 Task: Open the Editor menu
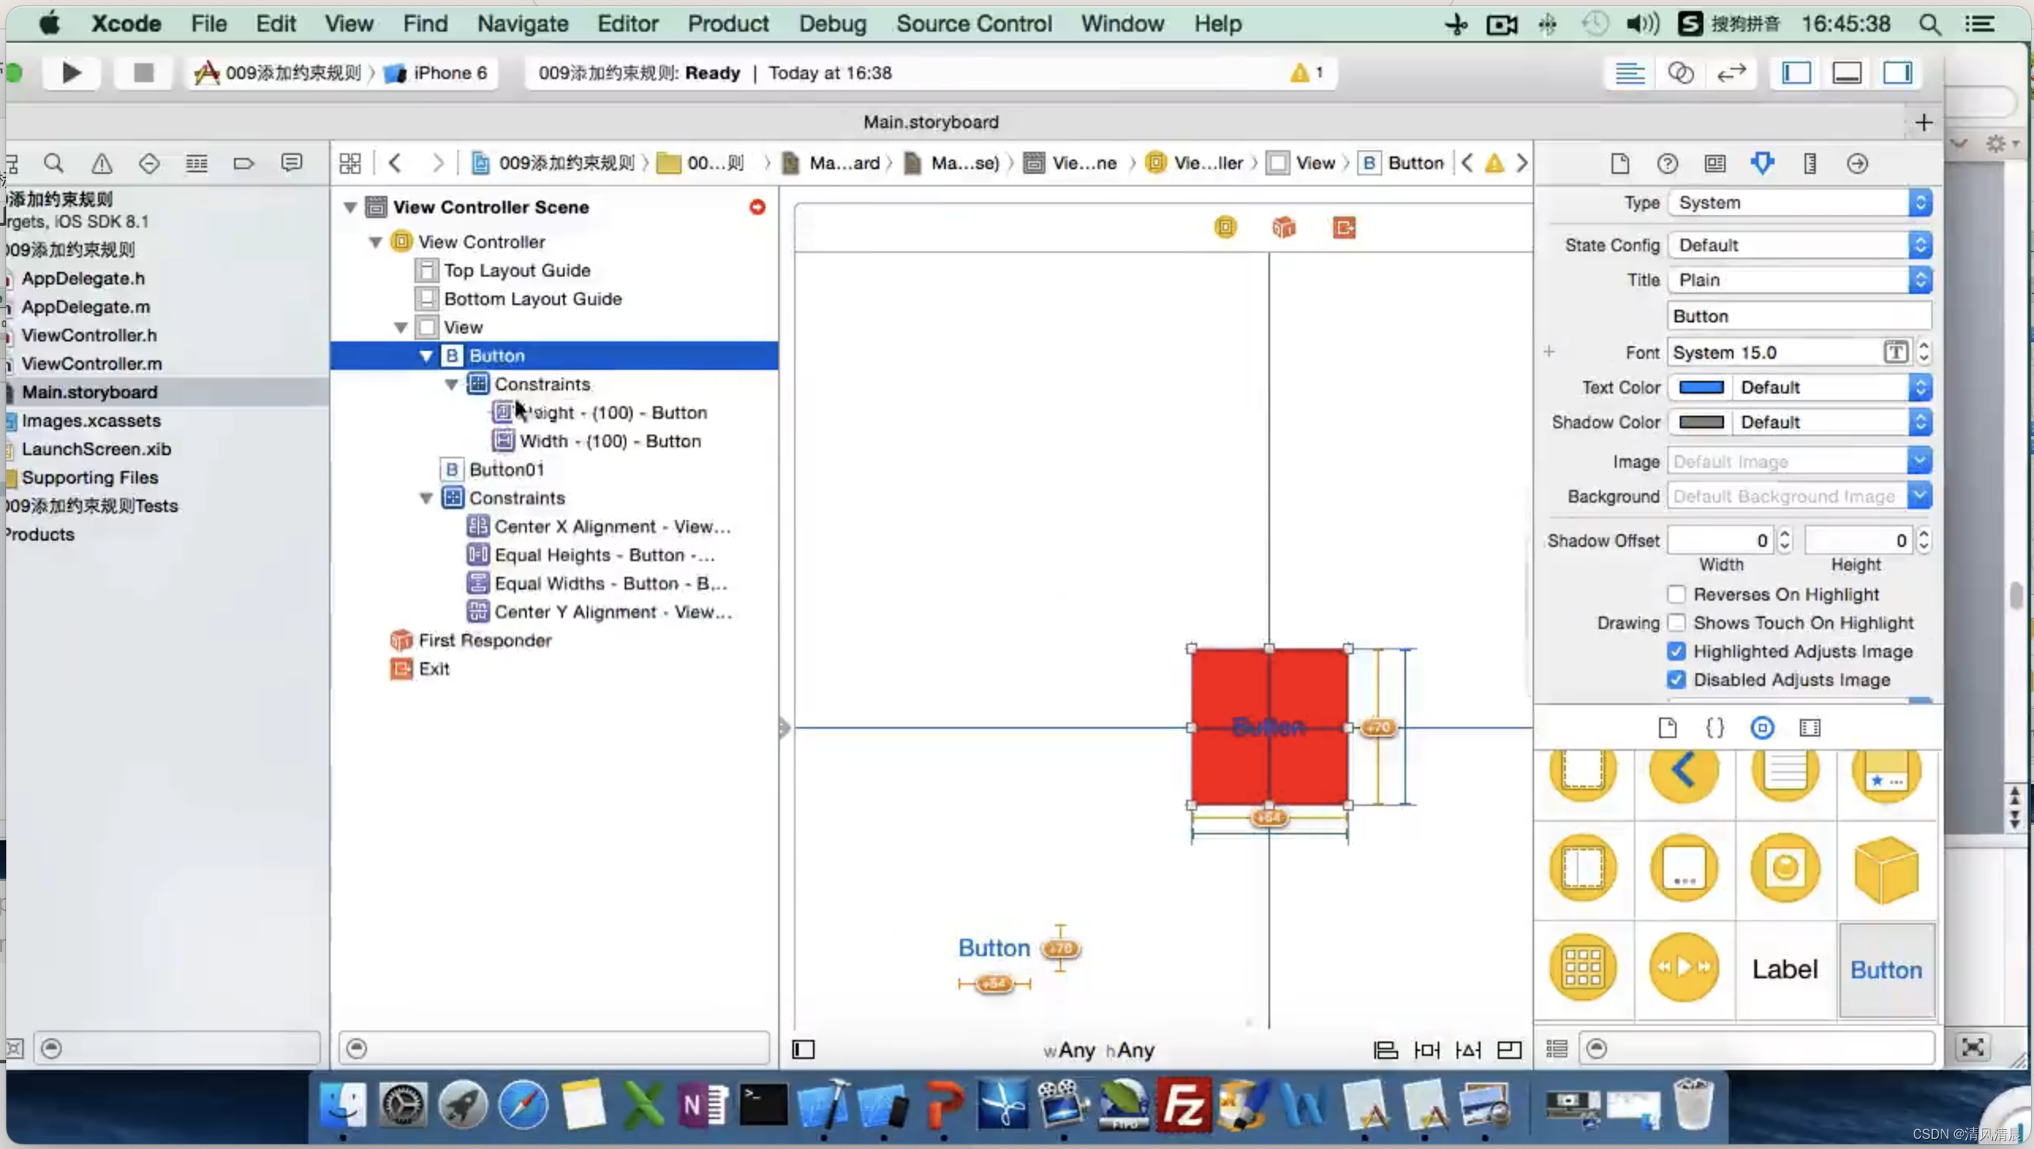(627, 24)
